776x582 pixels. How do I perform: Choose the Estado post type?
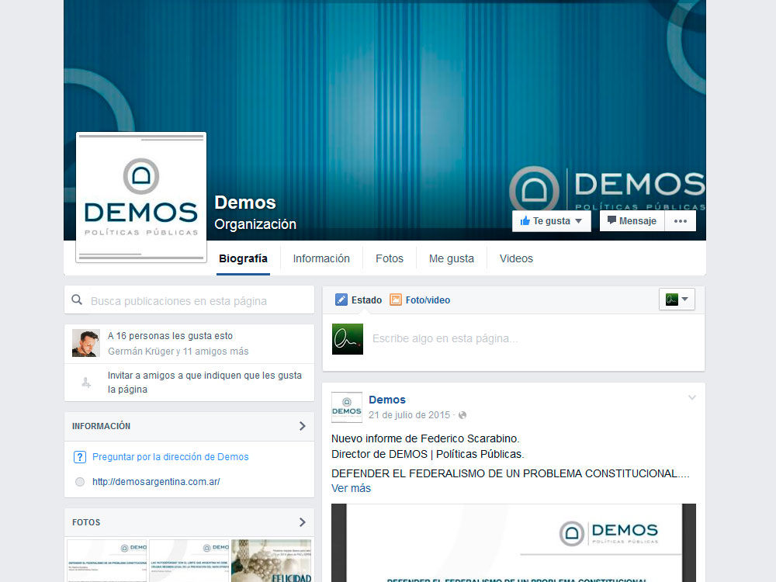click(x=367, y=300)
